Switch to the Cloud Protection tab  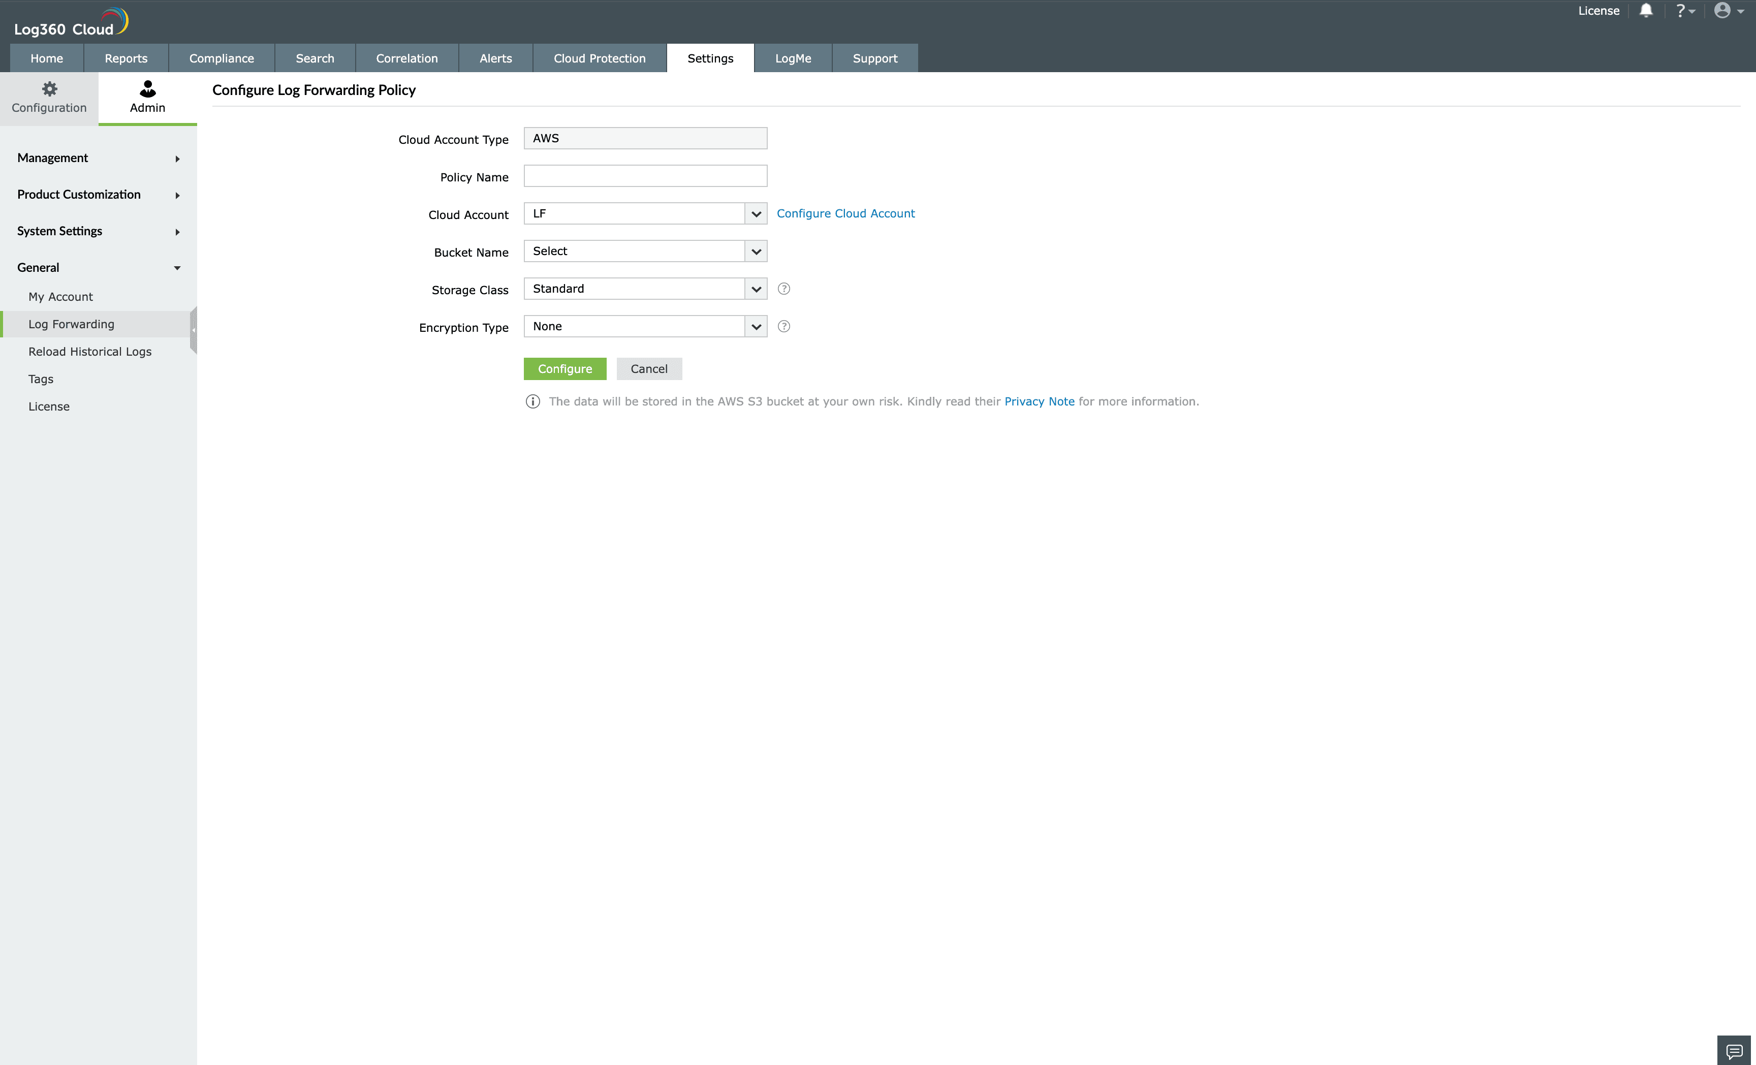click(x=600, y=58)
